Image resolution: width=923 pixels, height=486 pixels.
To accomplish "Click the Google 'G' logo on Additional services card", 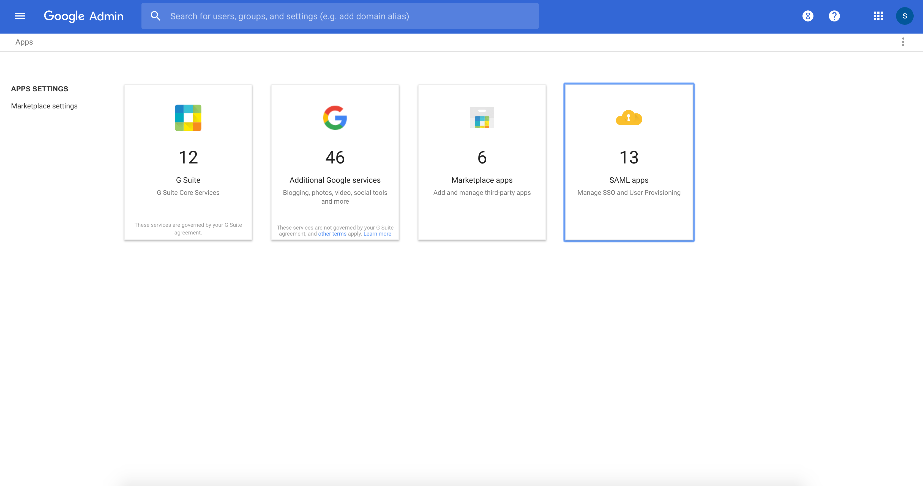I will [x=335, y=118].
